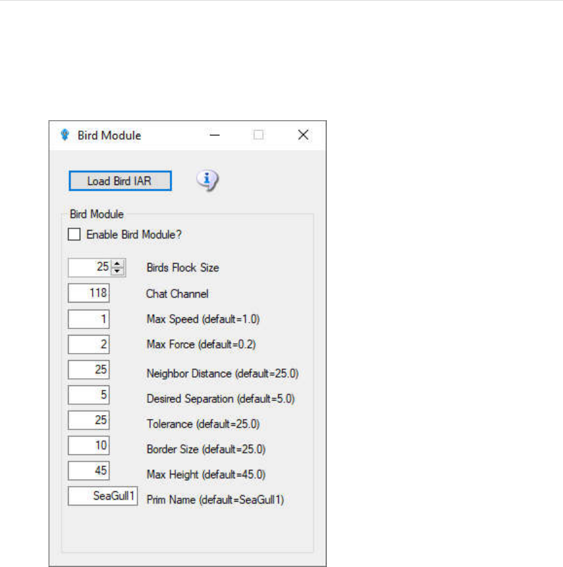Click 'Border Size (default=25.0)' label

click(206, 449)
